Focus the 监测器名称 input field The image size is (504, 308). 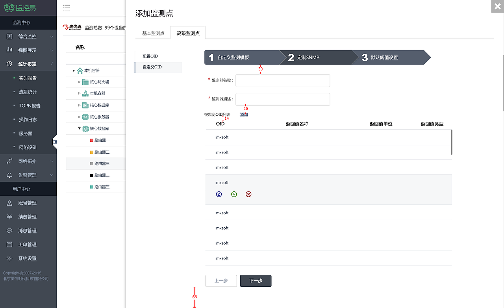coord(283,81)
